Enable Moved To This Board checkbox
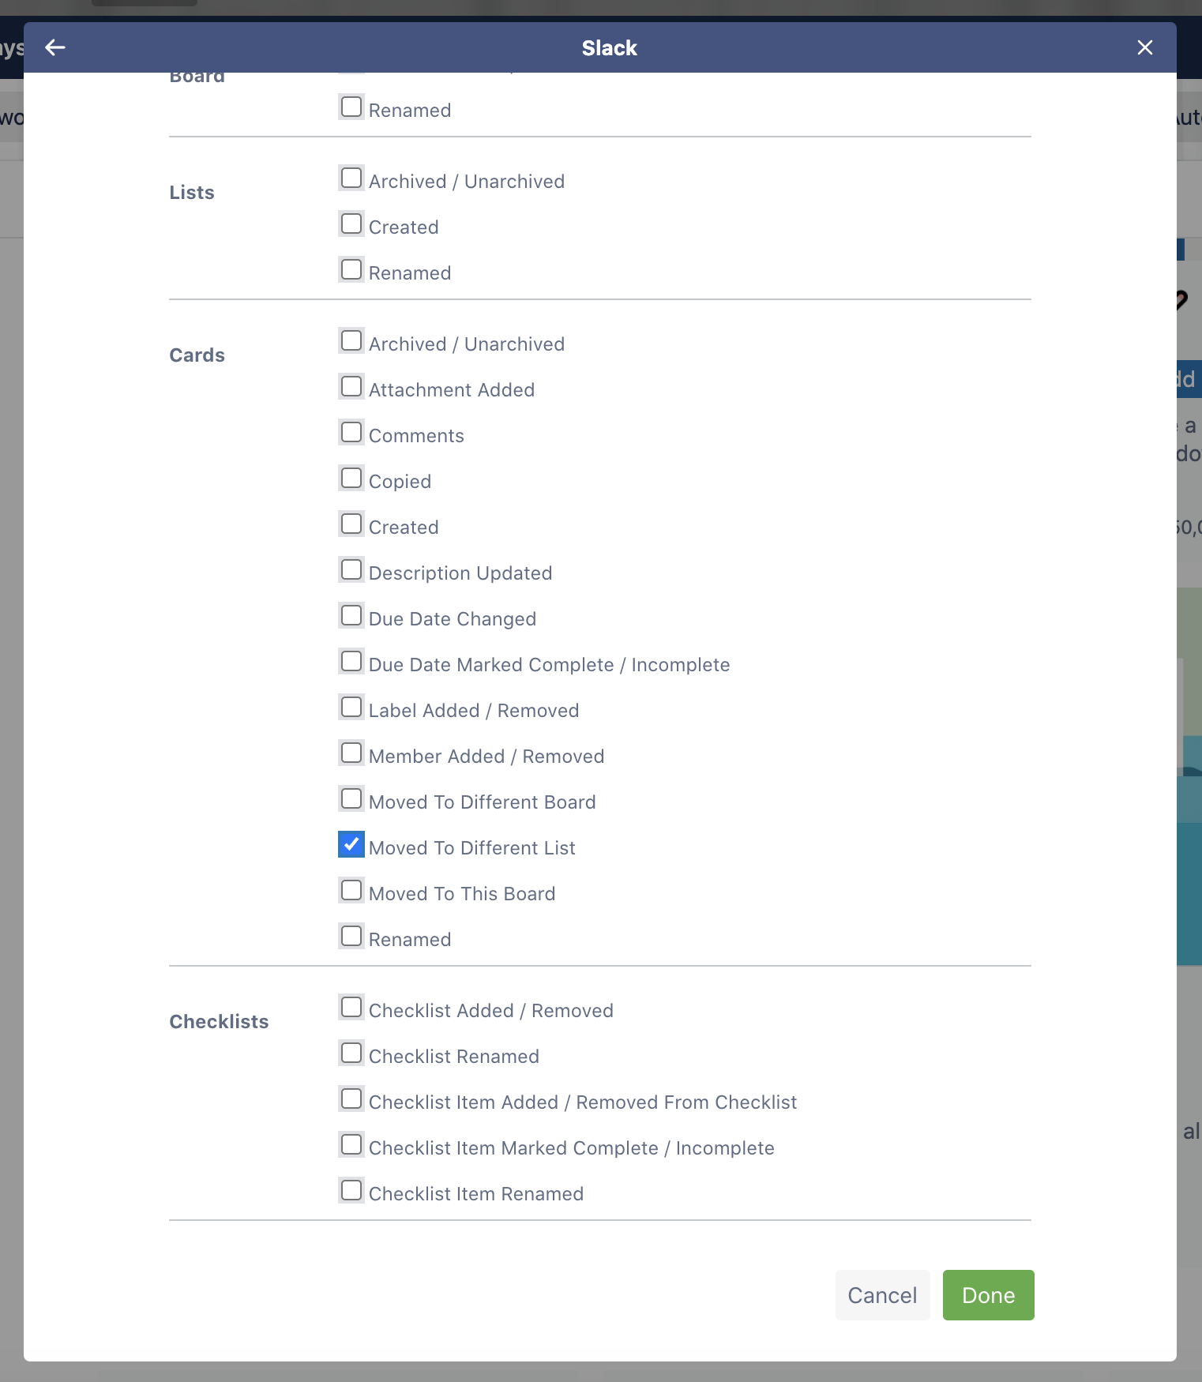This screenshot has width=1202, height=1382. coord(351,890)
